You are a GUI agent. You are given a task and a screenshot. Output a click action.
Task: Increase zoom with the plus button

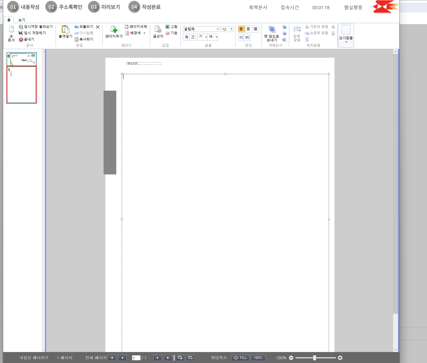[x=340, y=358]
